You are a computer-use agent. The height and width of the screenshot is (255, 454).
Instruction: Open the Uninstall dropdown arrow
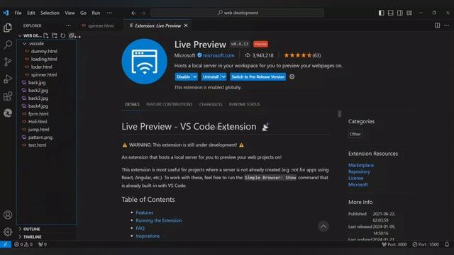point(223,76)
